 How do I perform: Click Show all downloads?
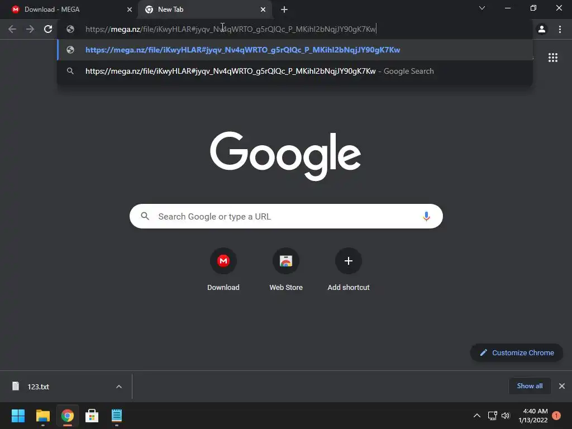coord(530,386)
